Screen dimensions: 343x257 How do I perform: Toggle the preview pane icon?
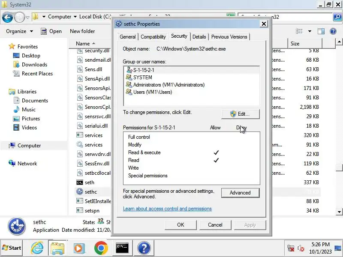coord(321,31)
